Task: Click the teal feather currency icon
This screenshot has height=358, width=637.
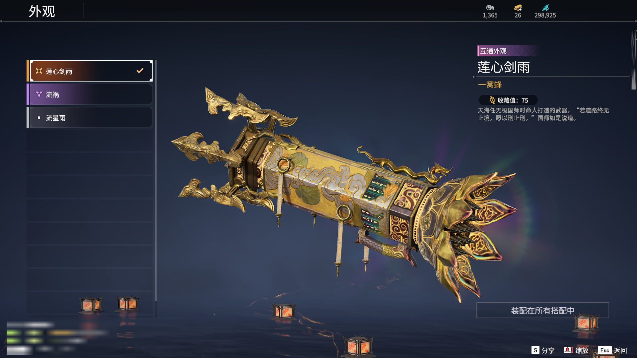Action: click(x=545, y=8)
